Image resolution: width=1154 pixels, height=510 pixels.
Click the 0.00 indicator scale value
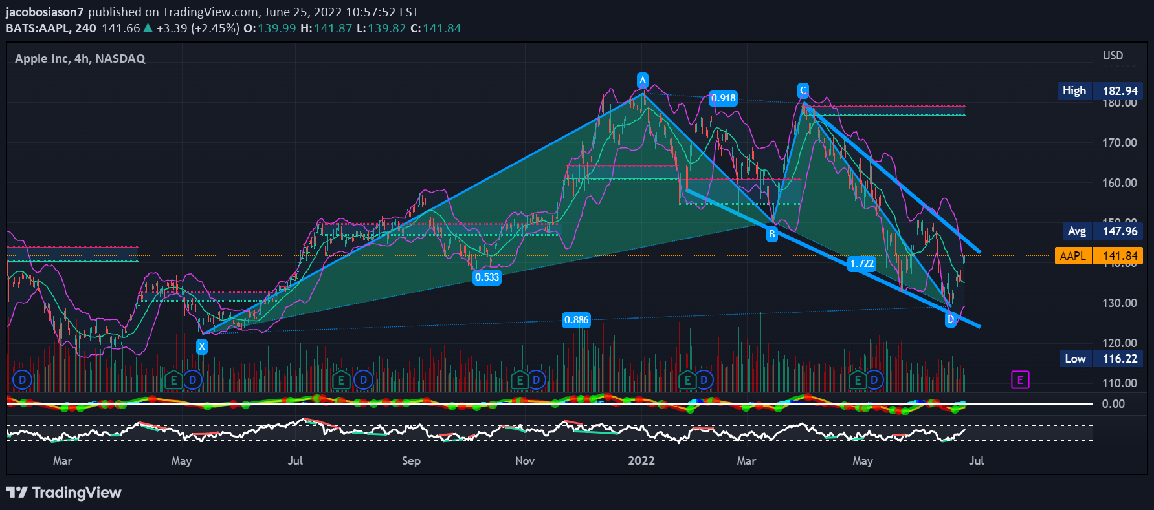tap(1113, 404)
